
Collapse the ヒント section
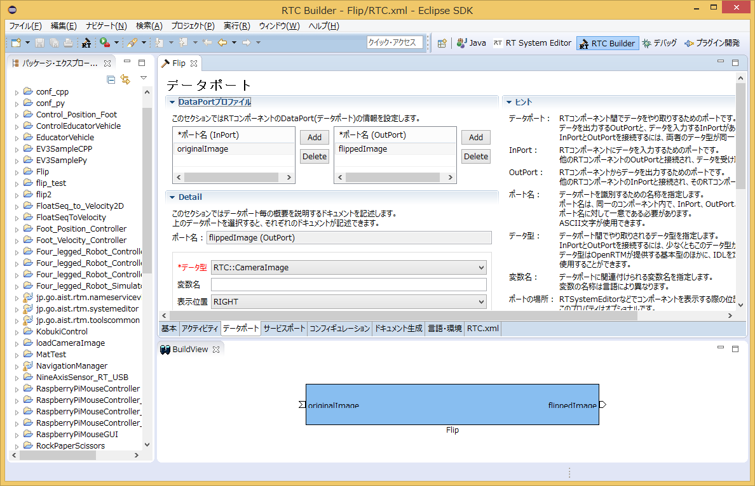tap(508, 102)
